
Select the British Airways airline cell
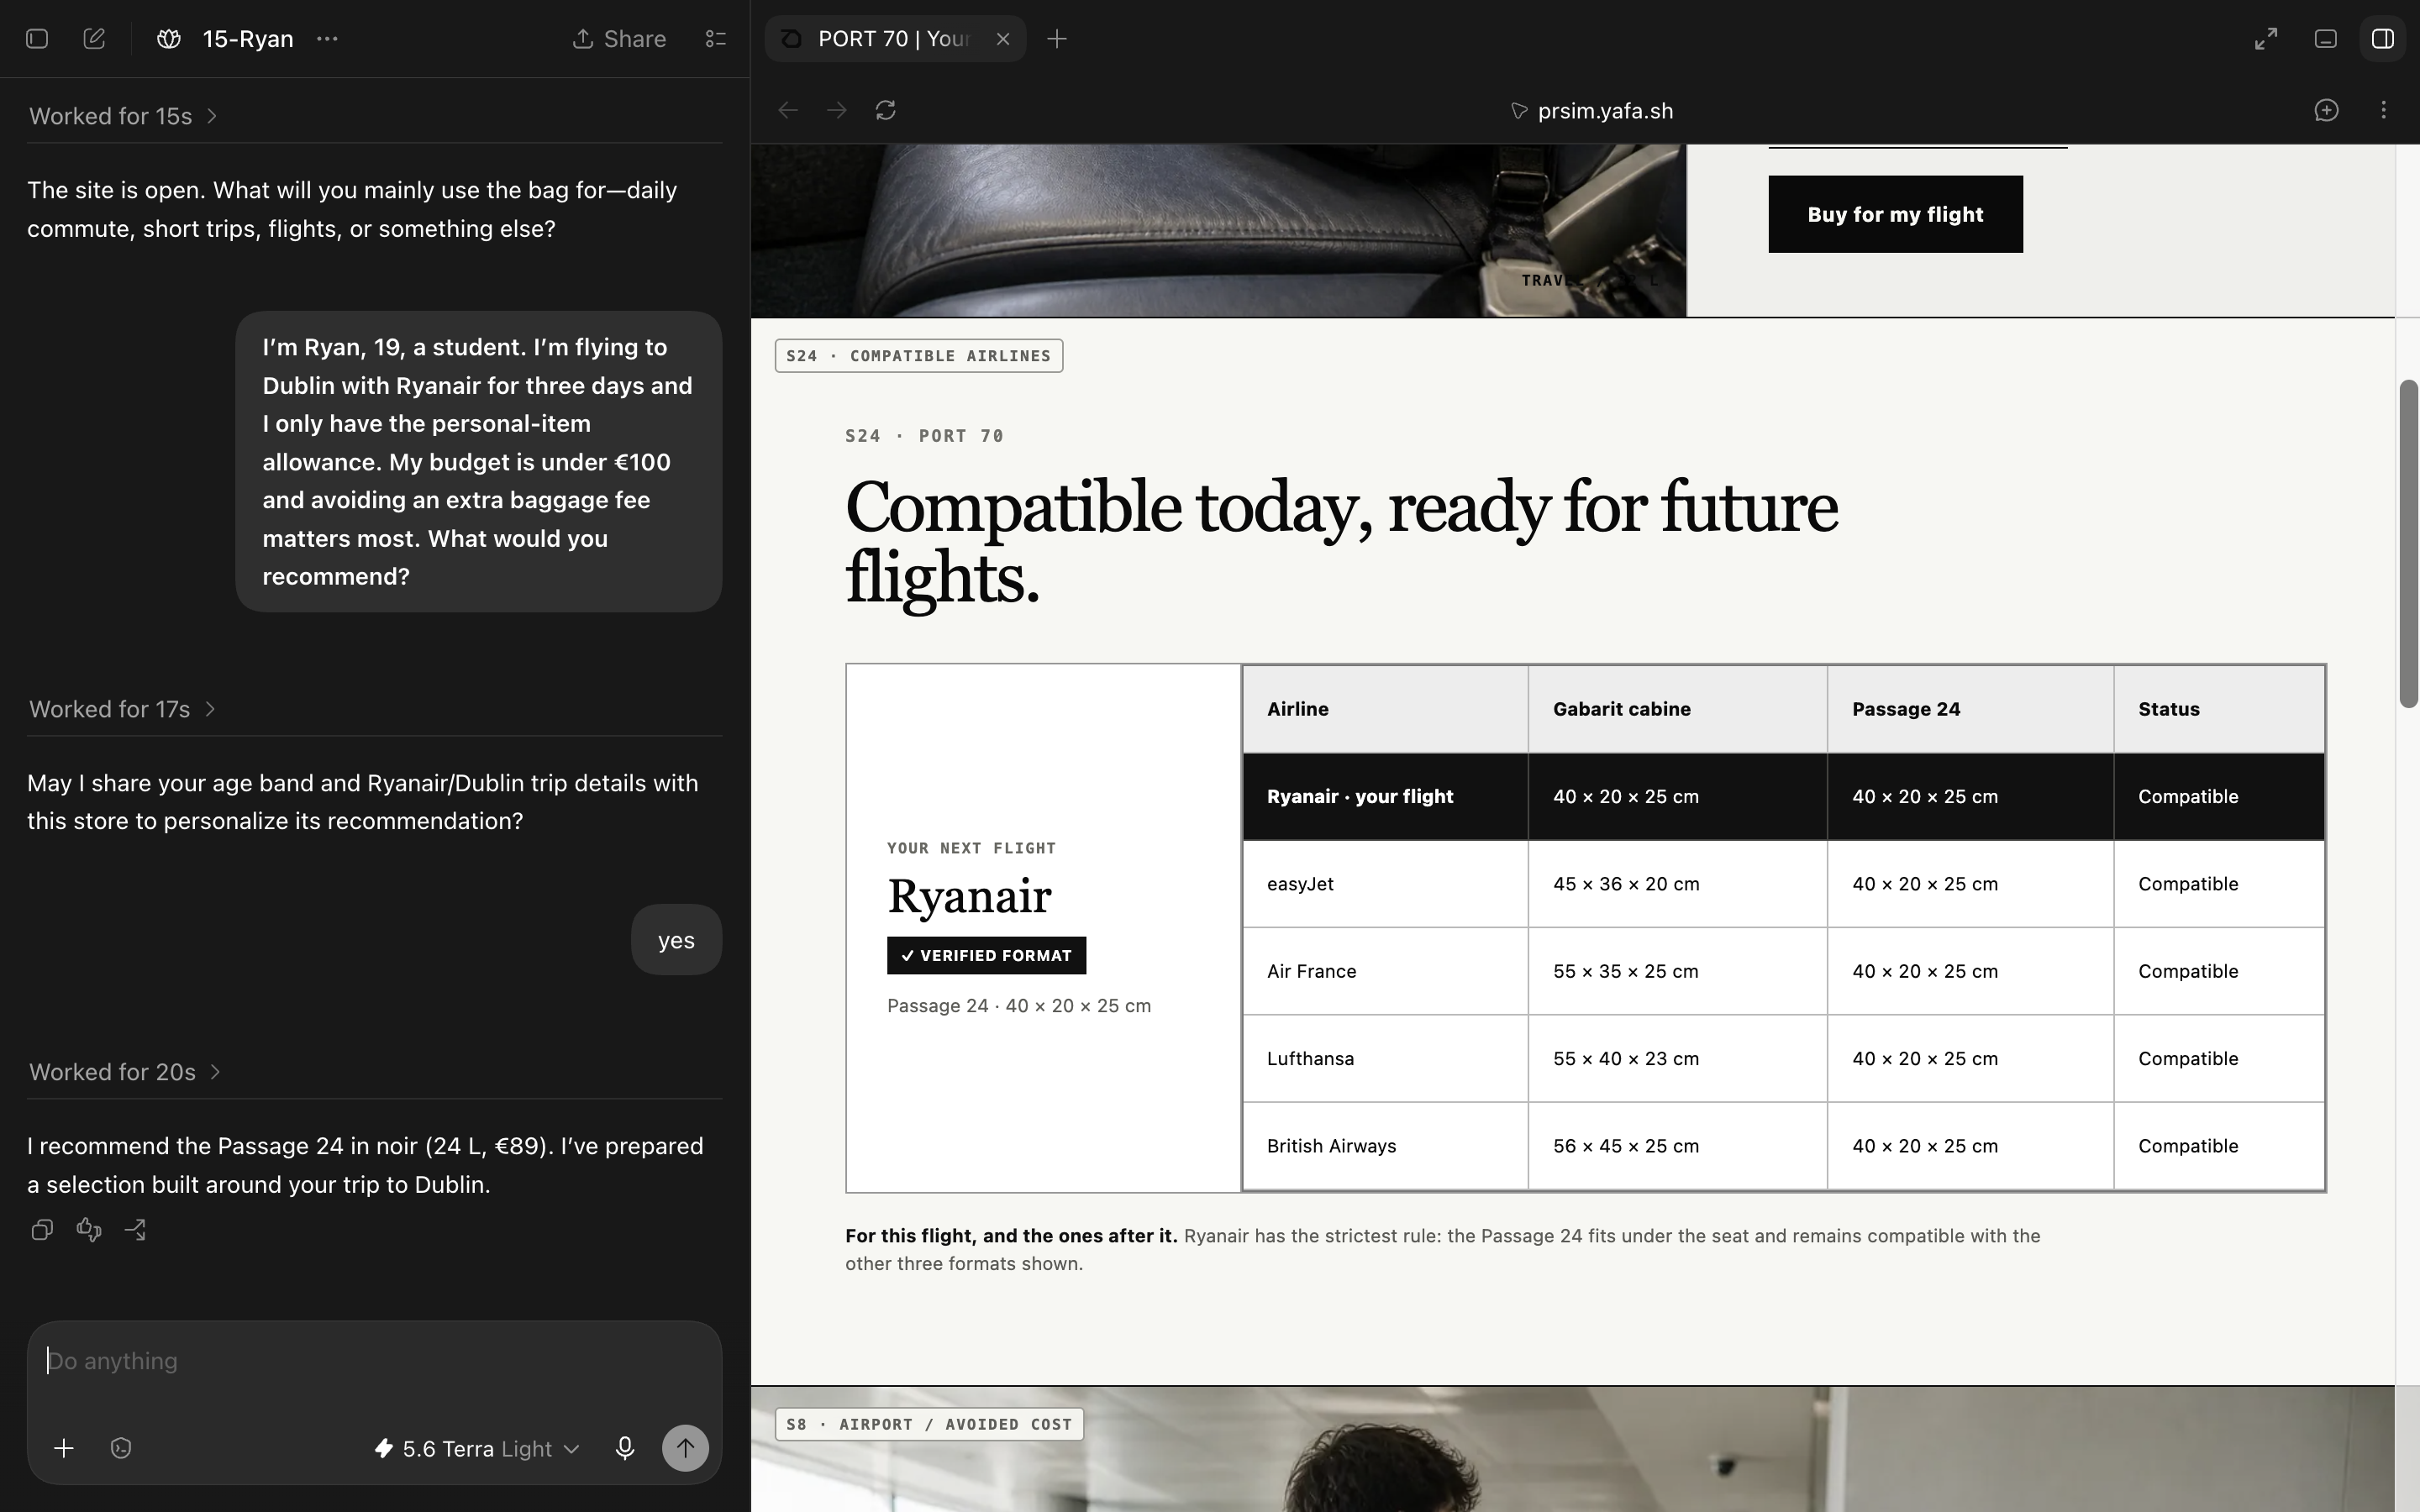(x=1385, y=1146)
